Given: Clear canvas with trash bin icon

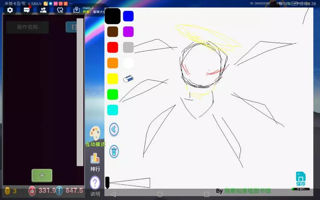Looking at the screenshot, I should [114, 151].
